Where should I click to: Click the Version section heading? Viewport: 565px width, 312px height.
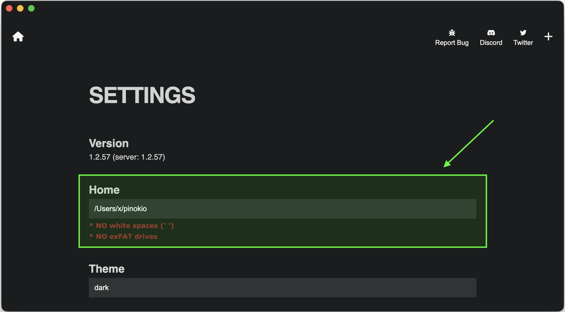109,143
